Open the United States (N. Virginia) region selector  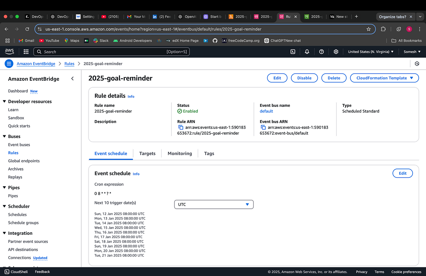pos(371,52)
